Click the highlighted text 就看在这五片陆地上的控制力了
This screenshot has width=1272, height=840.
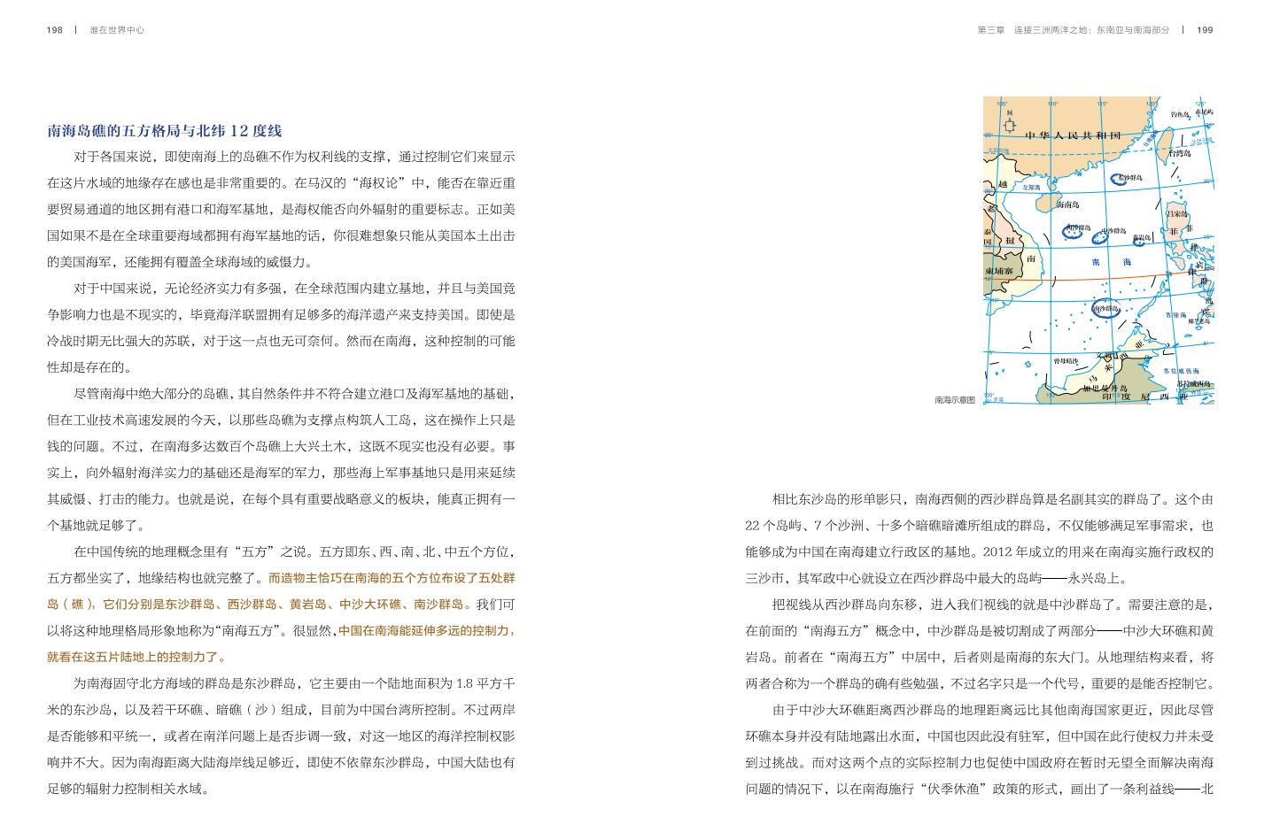coord(136,657)
